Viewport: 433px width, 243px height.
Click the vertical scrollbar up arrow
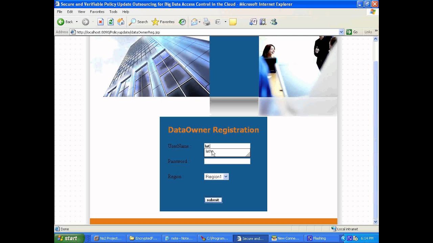tap(375, 39)
